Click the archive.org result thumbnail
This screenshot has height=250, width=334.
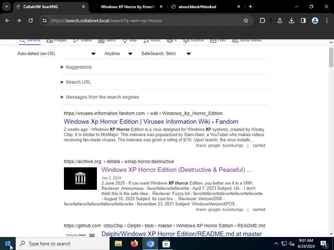pos(80,179)
